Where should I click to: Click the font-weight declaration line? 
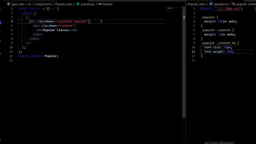[x=219, y=52]
